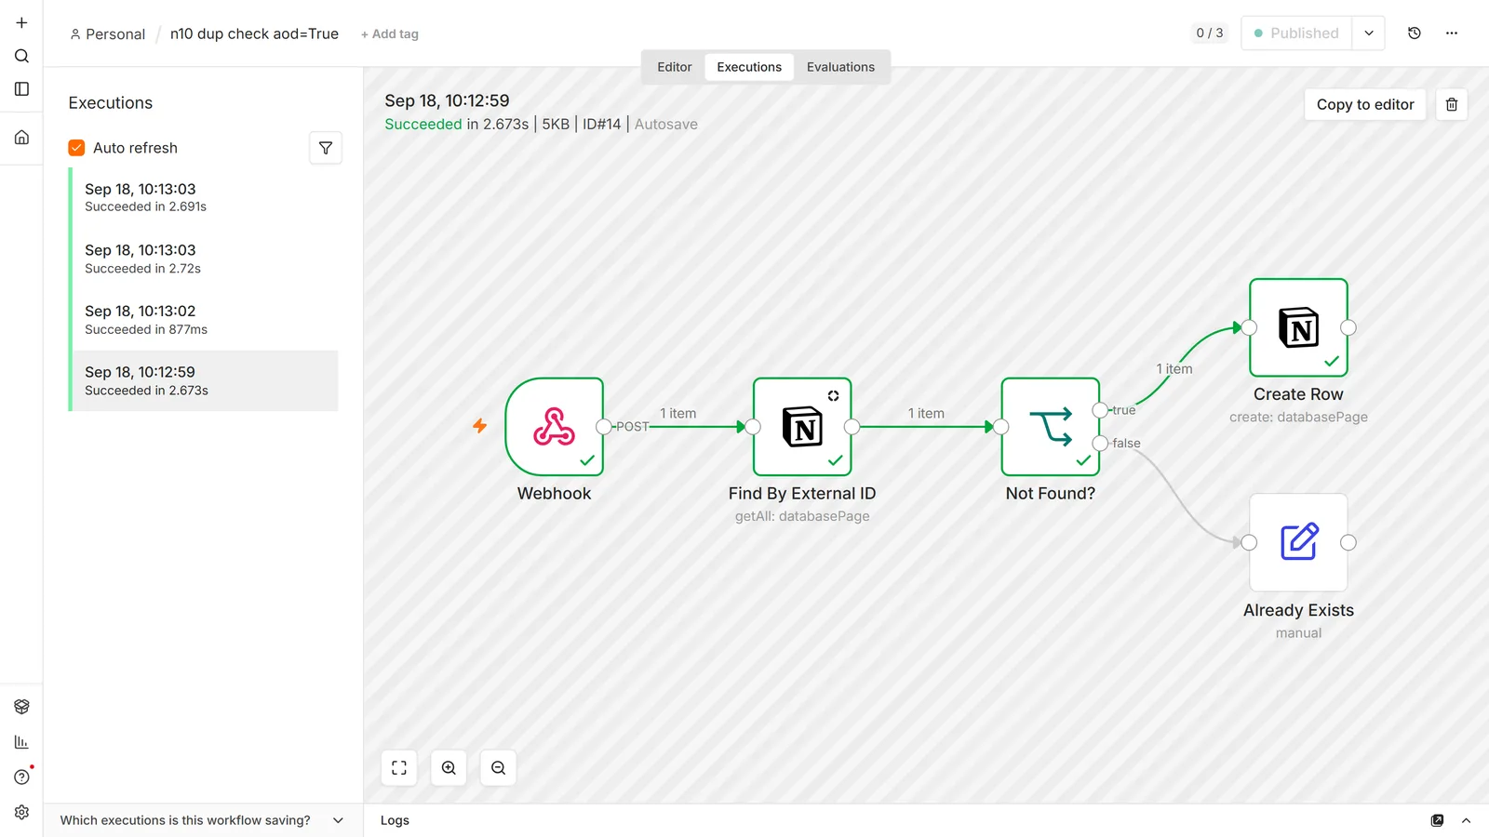Click the plus icon in the left sidebar

(21, 22)
